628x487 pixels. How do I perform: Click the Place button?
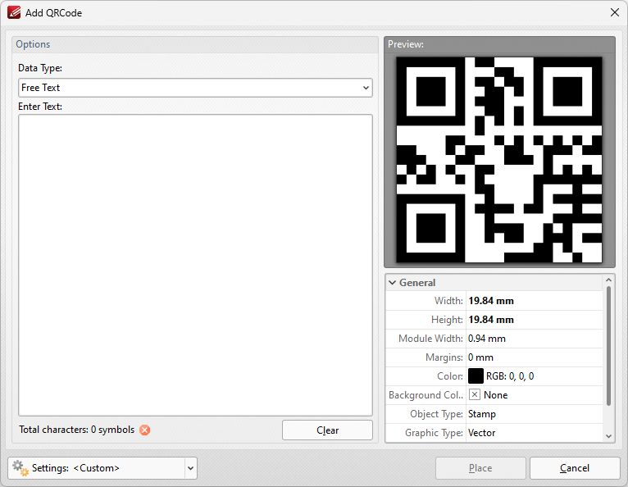tap(480, 468)
